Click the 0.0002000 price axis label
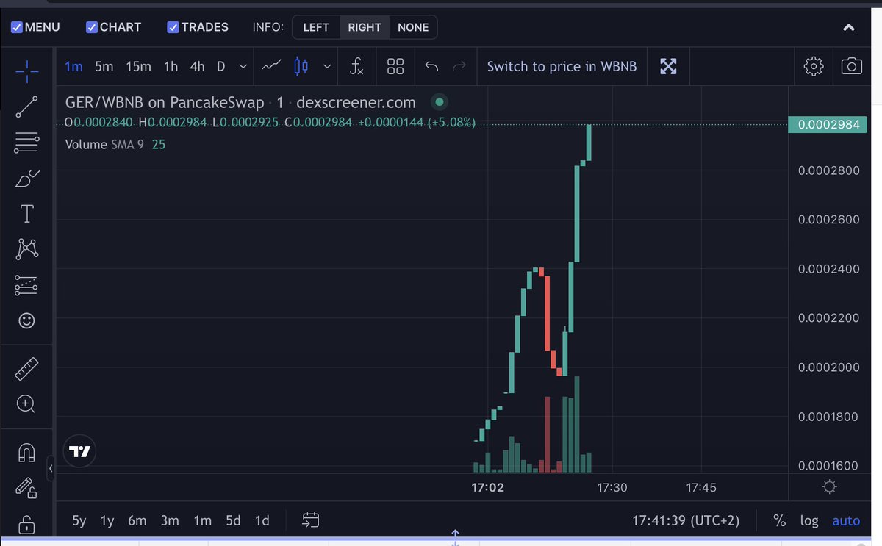The width and height of the screenshot is (882, 546). tap(828, 367)
